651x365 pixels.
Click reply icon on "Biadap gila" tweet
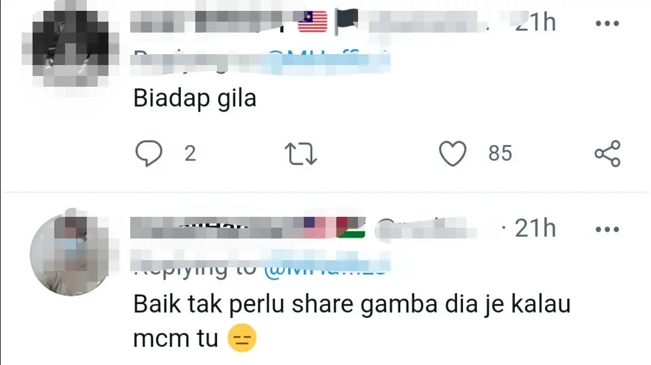click(149, 154)
